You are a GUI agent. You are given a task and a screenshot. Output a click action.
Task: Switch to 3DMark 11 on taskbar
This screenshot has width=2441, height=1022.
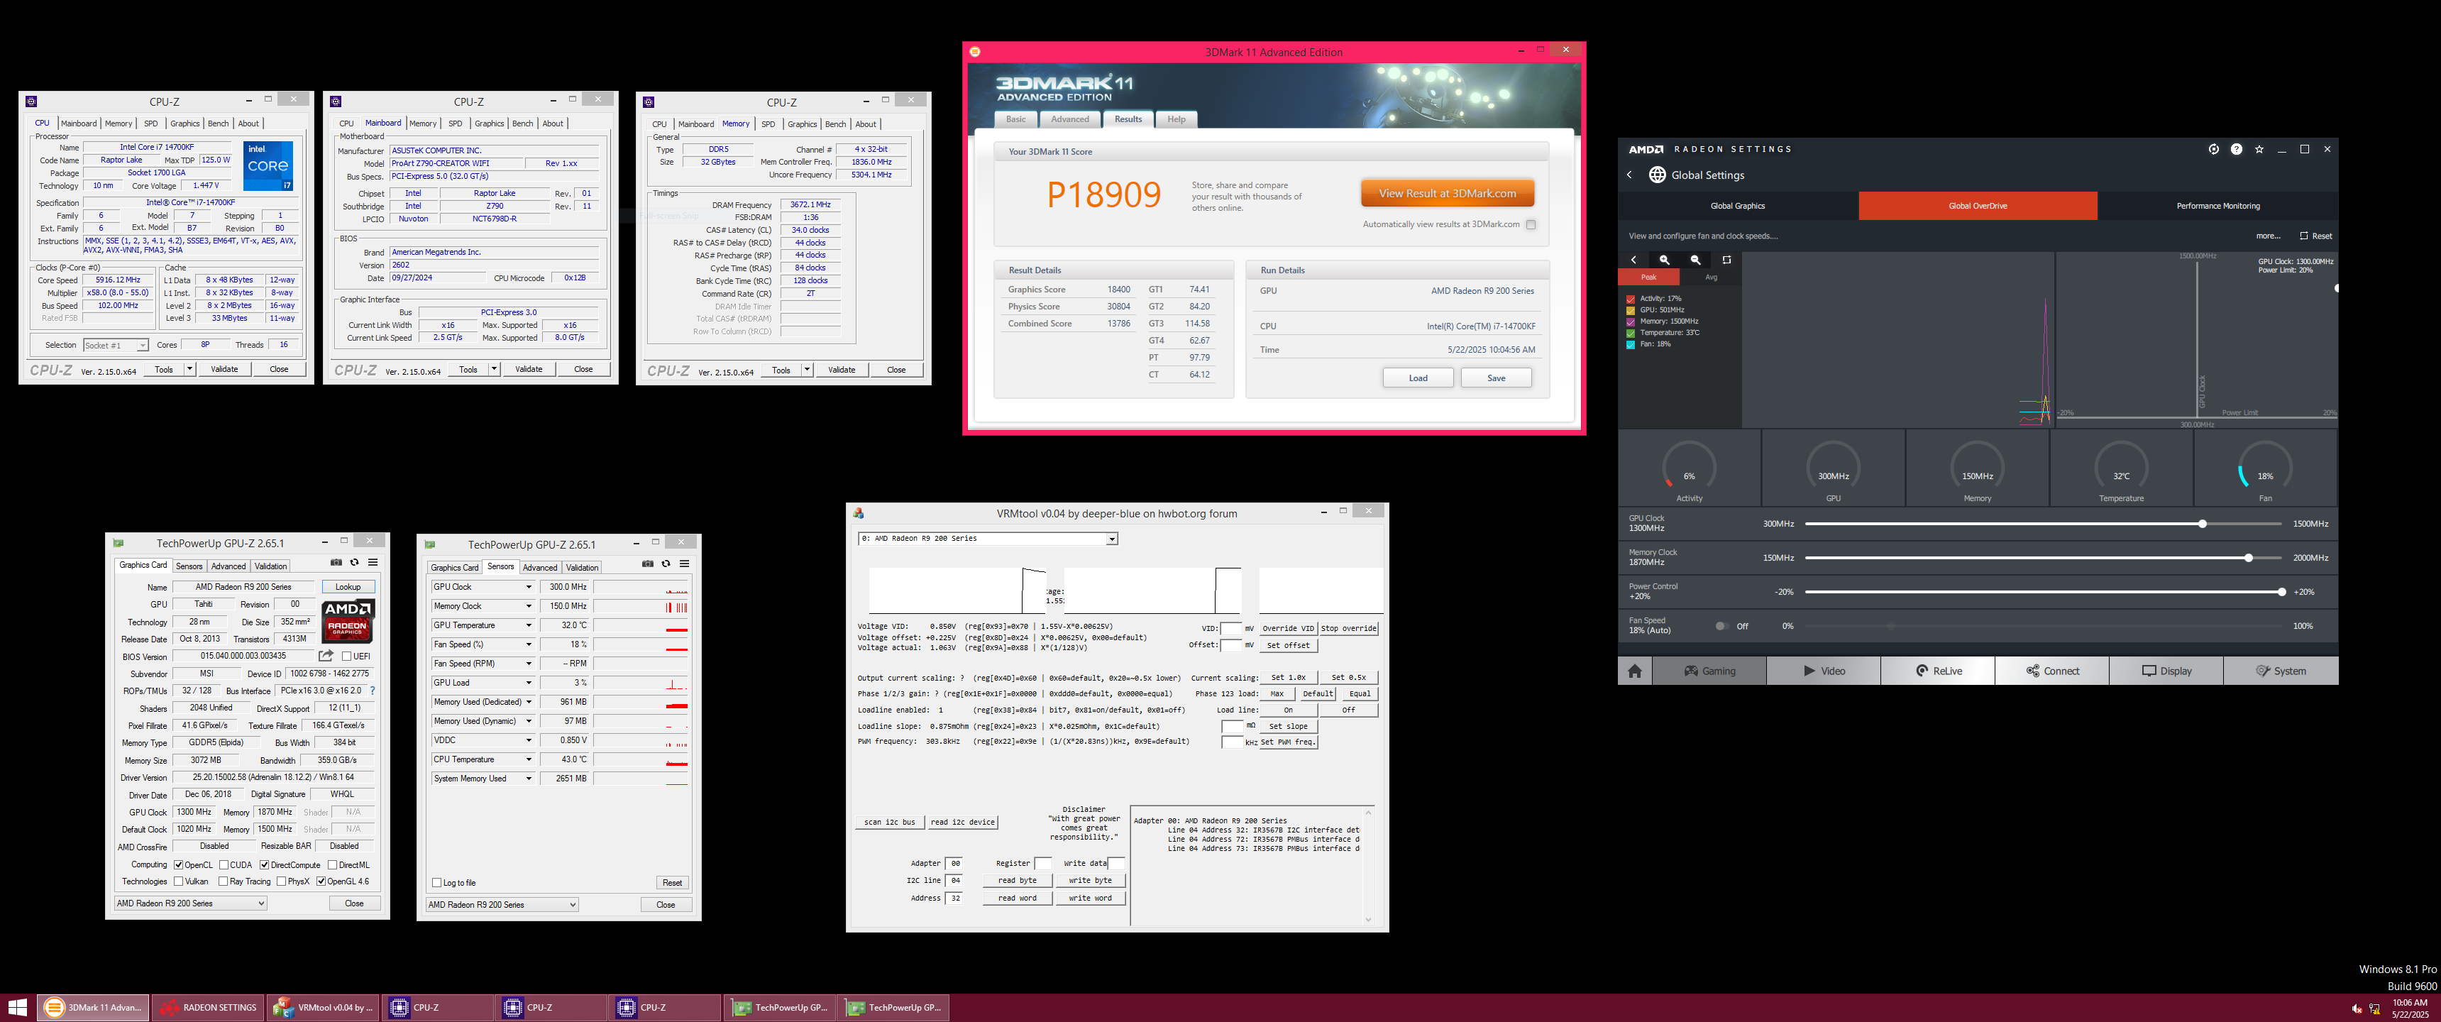93,1008
